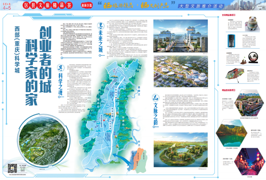Click the large title '创业者的城'
Image resolution: width=266 pixels, height=180 pixels.
pyautogui.click(x=45, y=59)
